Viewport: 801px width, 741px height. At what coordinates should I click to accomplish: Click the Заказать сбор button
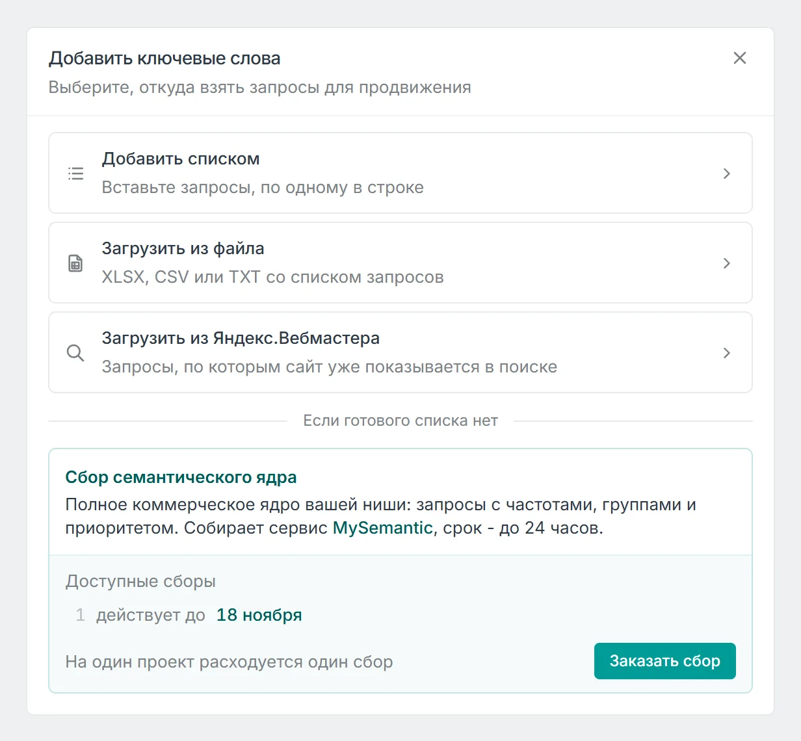664,661
